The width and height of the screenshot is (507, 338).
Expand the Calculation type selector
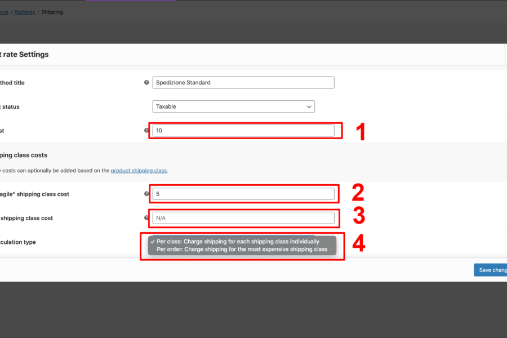[x=242, y=245]
